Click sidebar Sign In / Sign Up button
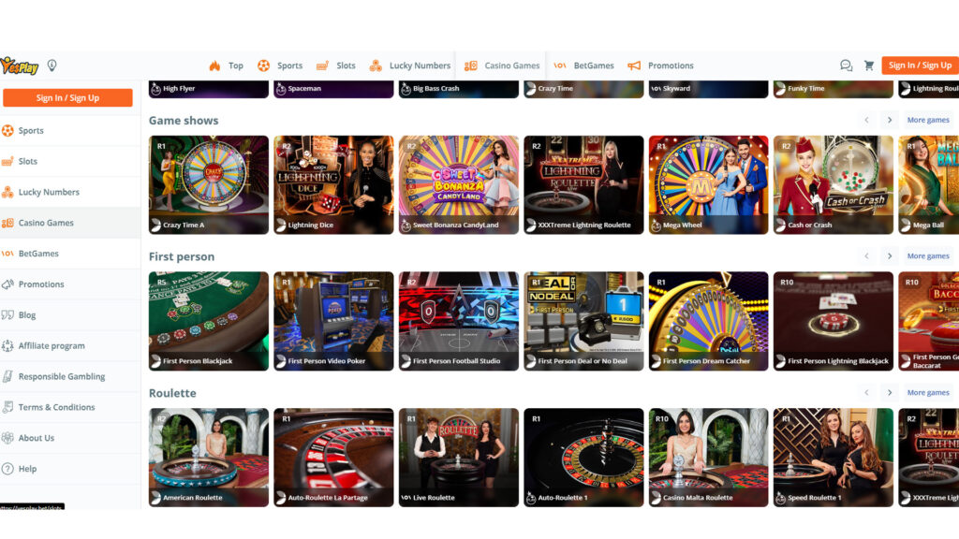 (67, 97)
